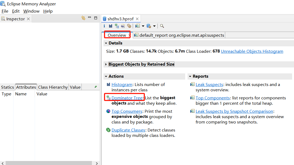Switch to the Value tab
Image resolution: width=294 pixels, height=165 pixels.
75,87
